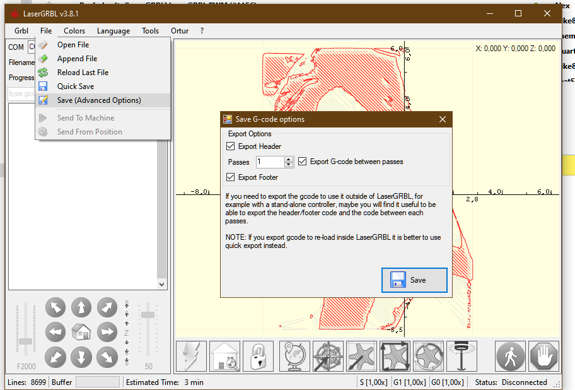Click the laser focus button with downward pointer

click(462, 357)
